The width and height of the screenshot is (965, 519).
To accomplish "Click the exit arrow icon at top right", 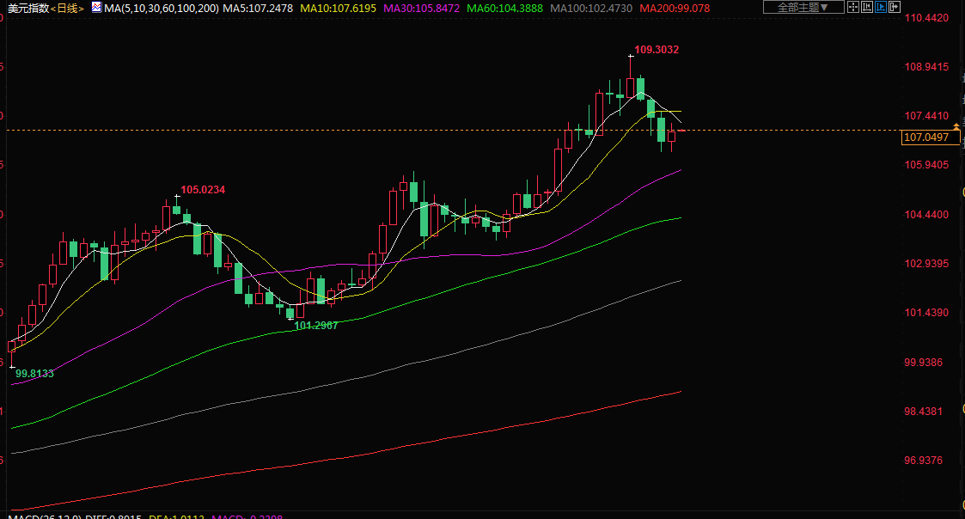I will 895,8.
